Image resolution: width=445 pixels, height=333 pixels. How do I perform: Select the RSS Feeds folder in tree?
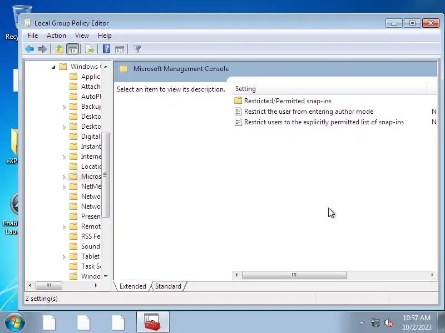(x=85, y=236)
